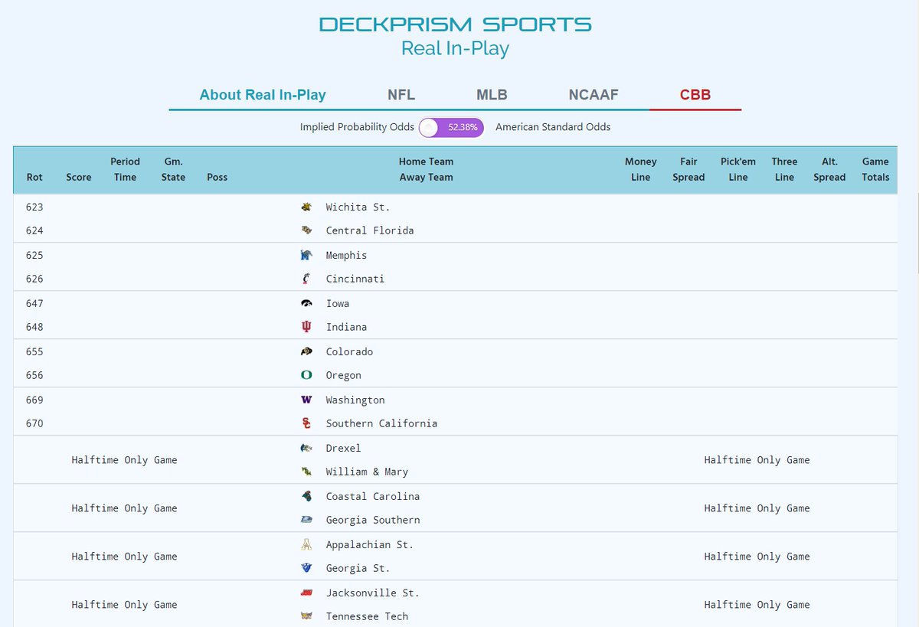
Task: Click the Coastal Carolina team name
Action: (x=373, y=496)
